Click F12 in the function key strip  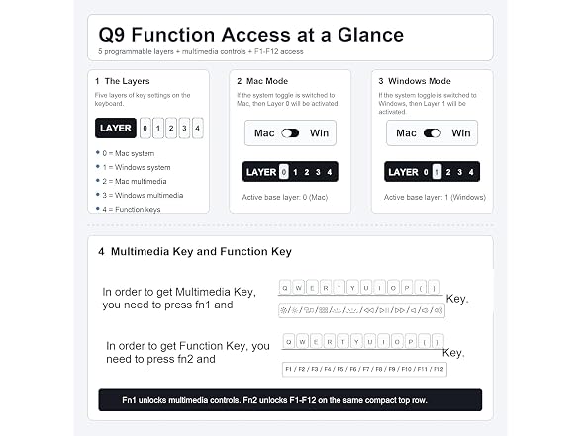(x=438, y=369)
